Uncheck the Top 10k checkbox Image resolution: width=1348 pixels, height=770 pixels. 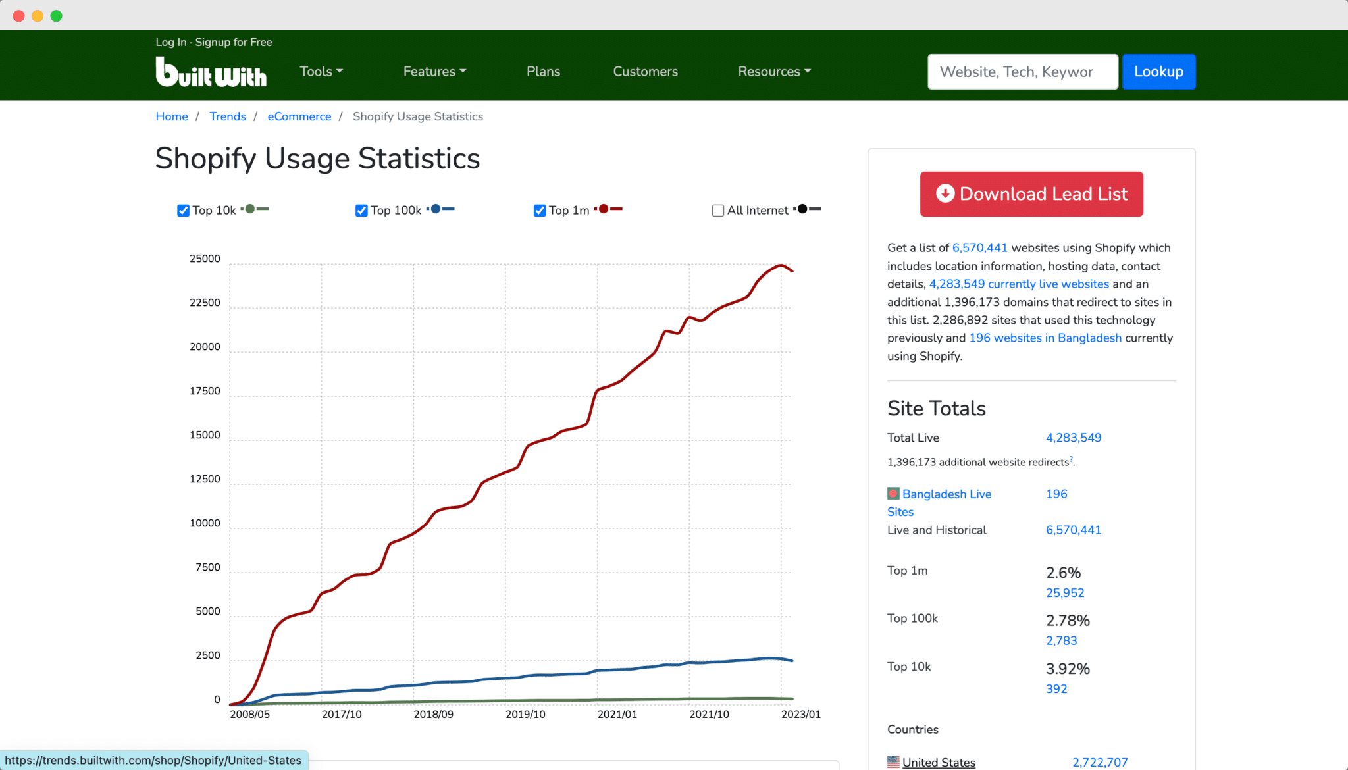182,210
